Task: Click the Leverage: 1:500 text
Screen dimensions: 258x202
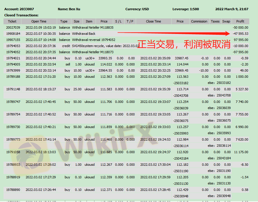Action: click(185, 9)
